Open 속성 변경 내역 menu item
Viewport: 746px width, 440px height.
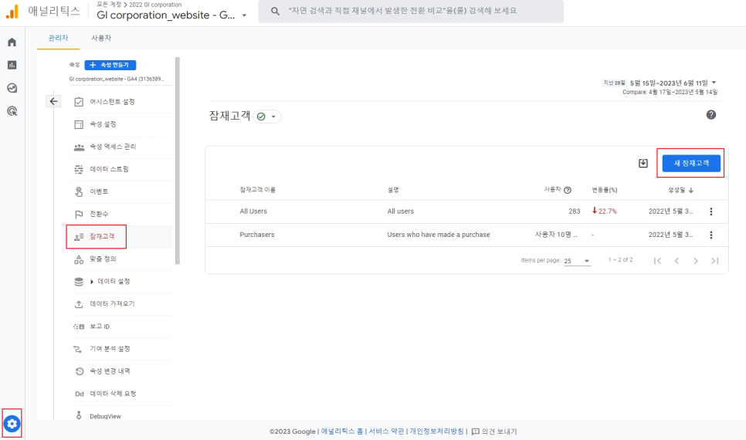click(x=121, y=371)
